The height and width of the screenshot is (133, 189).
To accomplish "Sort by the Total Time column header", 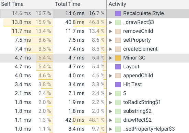I will (x=80, y=4).
